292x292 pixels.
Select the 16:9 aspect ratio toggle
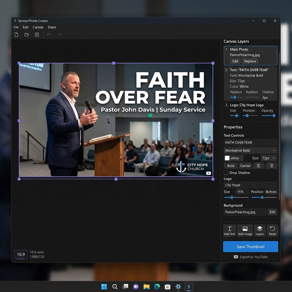[21, 254]
